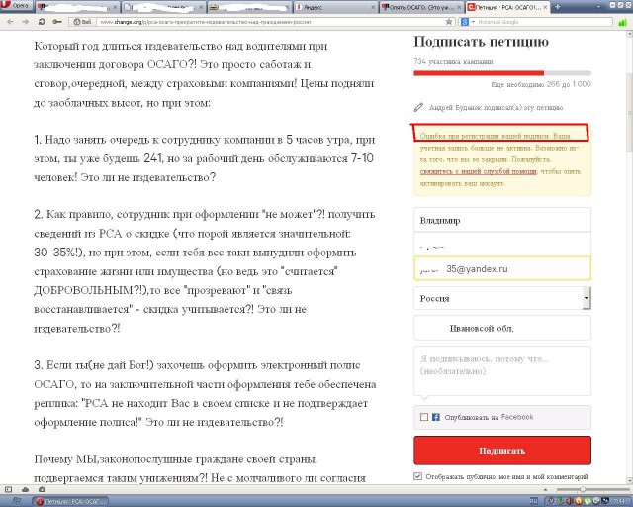Click the Ивановской обл. region field
The image size is (633, 507).
502,328
